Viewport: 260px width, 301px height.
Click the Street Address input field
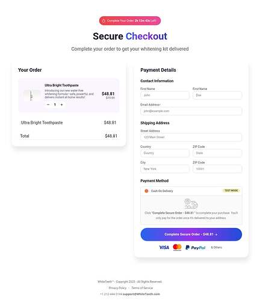coord(191,138)
